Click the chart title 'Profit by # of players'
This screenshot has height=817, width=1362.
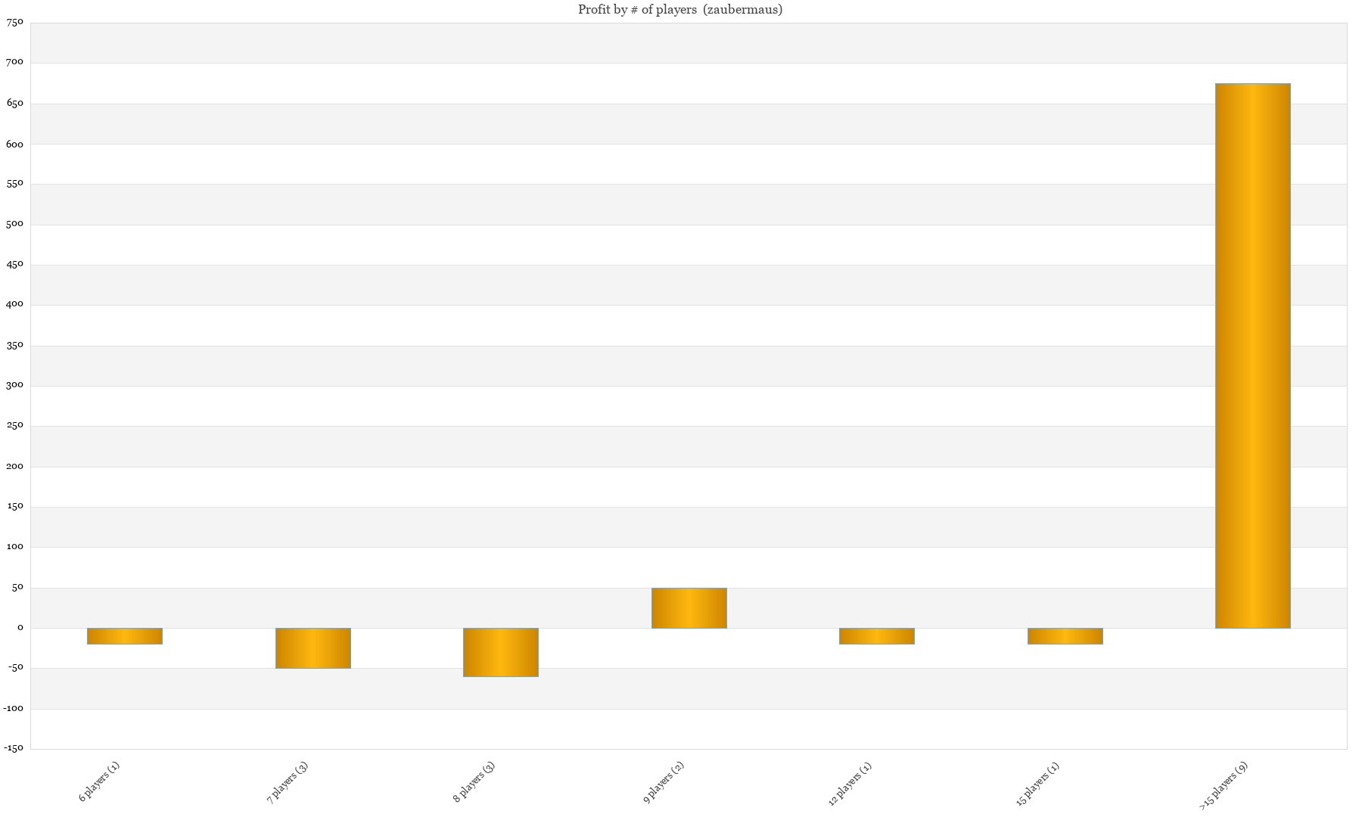pyautogui.click(x=680, y=10)
